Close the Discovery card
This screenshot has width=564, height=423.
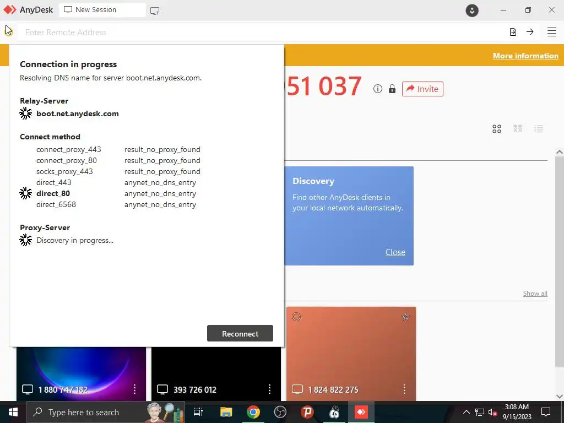(395, 252)
